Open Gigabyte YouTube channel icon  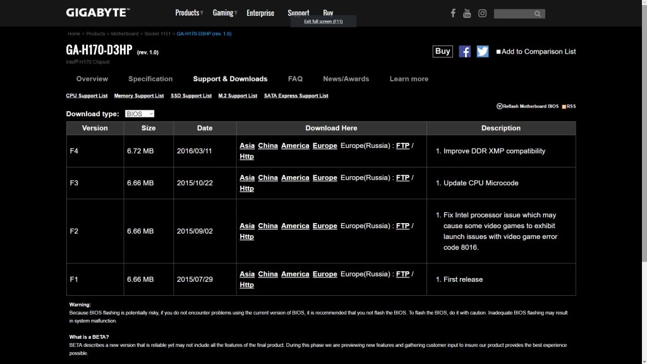pos(467,13)
